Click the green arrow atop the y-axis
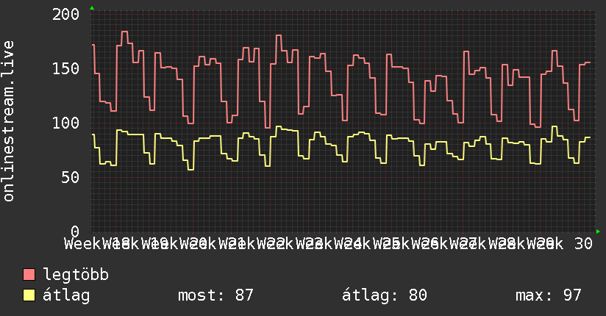 92,8
